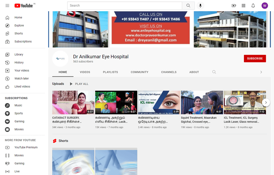Switch to the Channels tab
Image resolution: width=274 pixels, height=175 pixels.
point(169,72)
